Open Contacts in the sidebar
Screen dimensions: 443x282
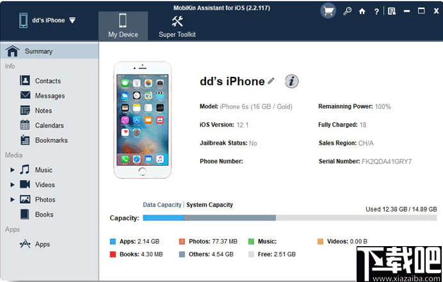(48, 81)
